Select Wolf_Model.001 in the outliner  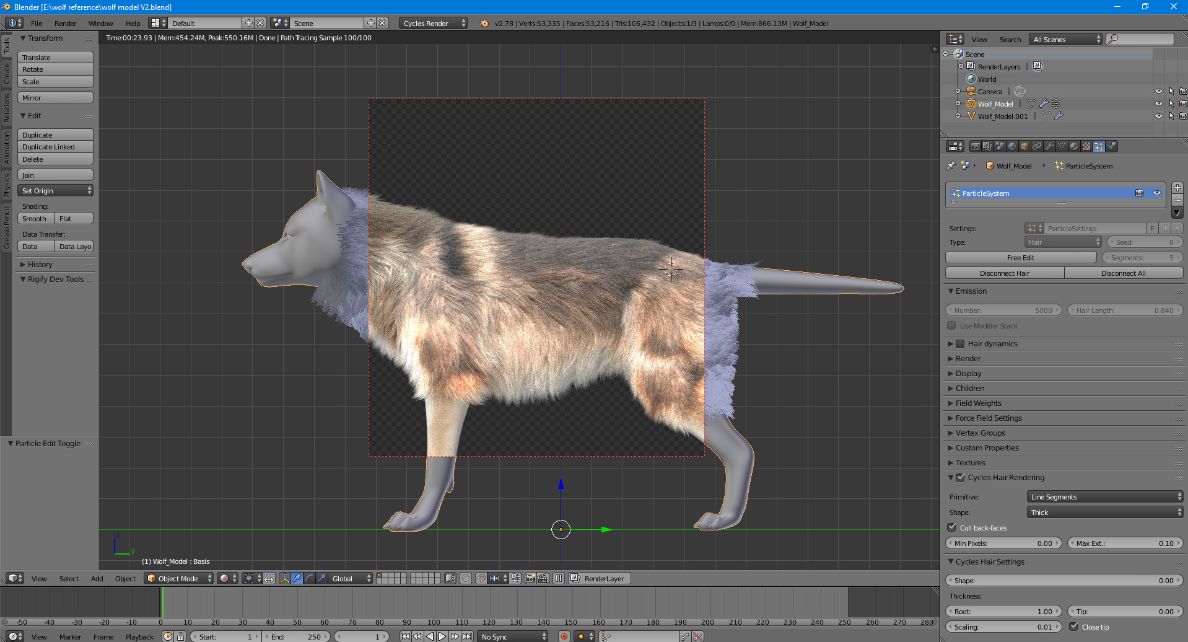(1002, 116)
